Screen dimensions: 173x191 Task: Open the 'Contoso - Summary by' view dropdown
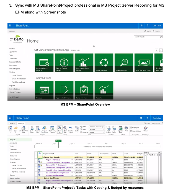[97, 127]
